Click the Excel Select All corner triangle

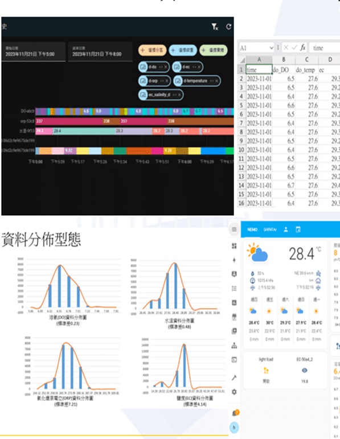(242, 60)
